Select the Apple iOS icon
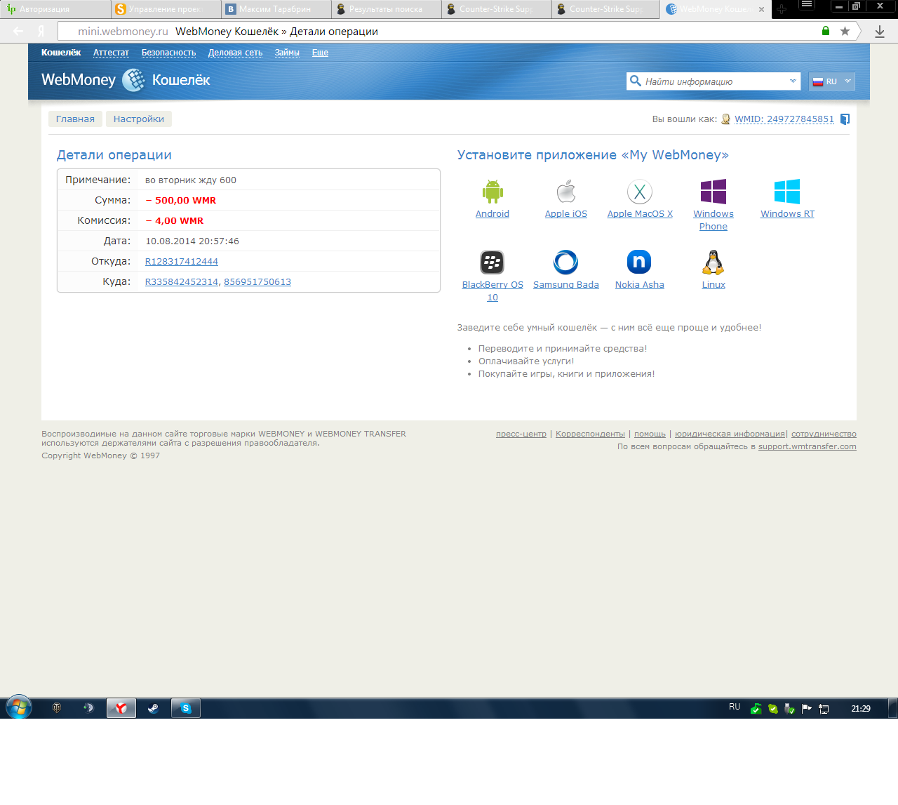898x805 pixels. click(x=566, y=192)
